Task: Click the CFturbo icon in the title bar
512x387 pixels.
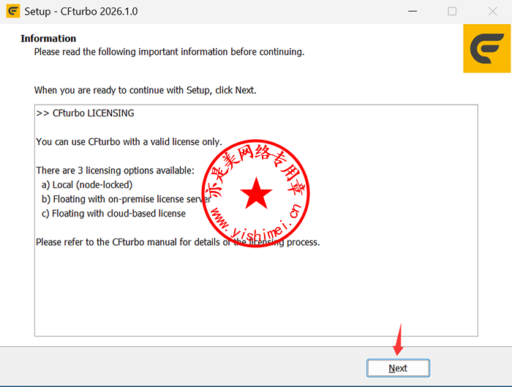Action: [x=12, y=12]
